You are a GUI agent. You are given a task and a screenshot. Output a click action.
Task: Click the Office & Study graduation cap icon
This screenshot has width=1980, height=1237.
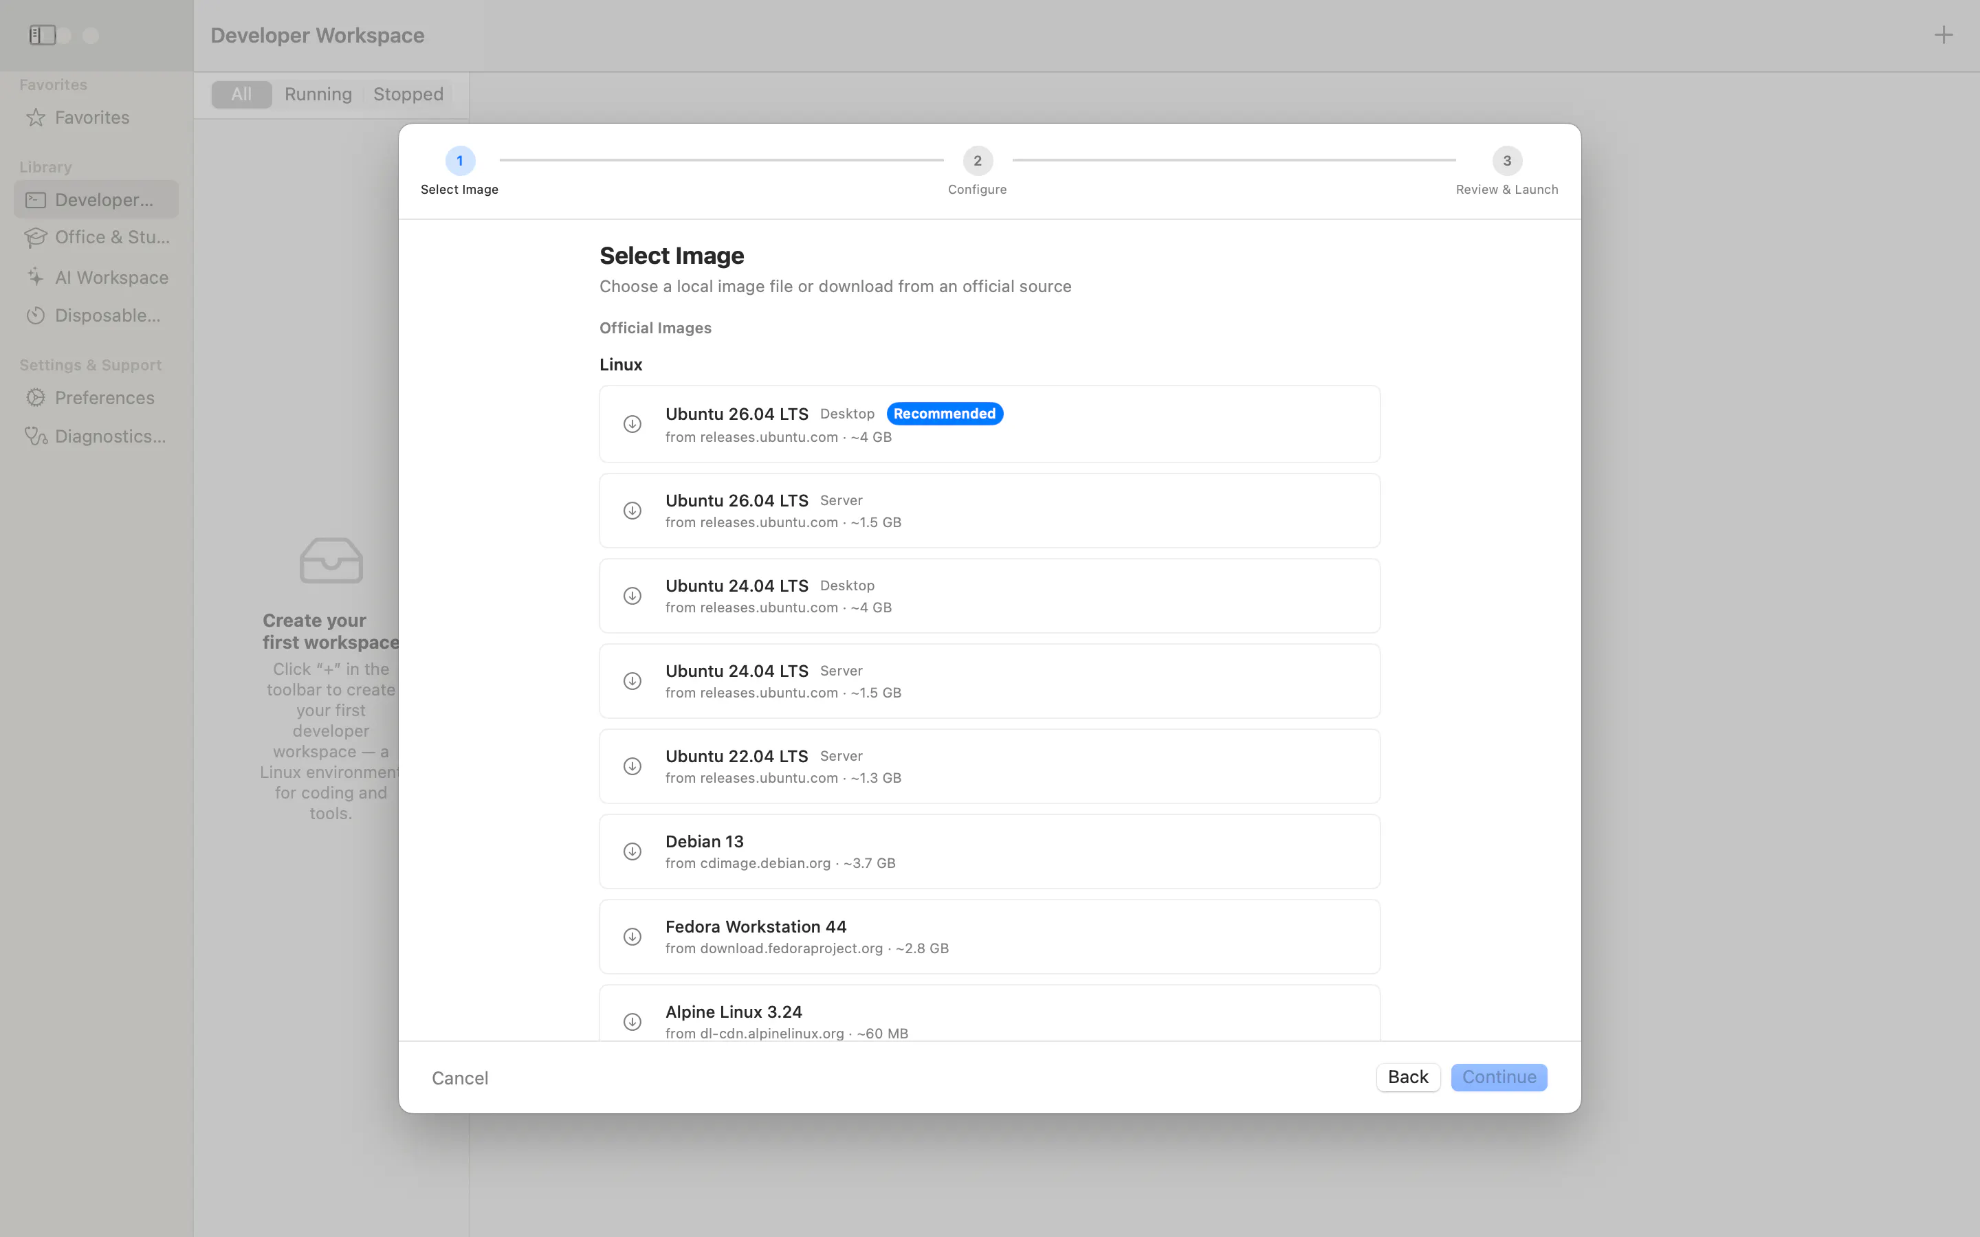[35, 237]
